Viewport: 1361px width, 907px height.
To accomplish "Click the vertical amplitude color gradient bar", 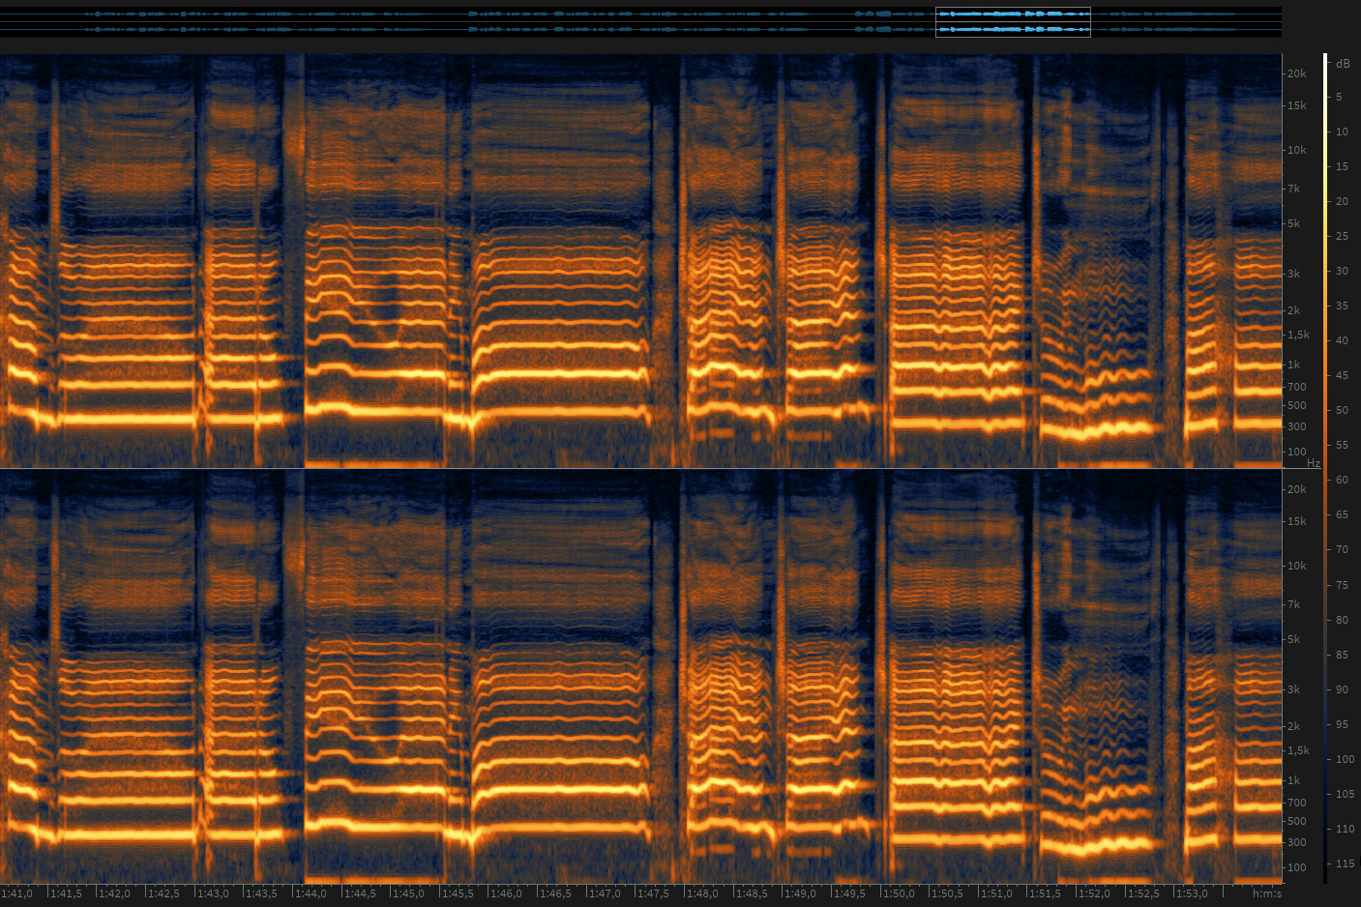I will (1326, 468).
